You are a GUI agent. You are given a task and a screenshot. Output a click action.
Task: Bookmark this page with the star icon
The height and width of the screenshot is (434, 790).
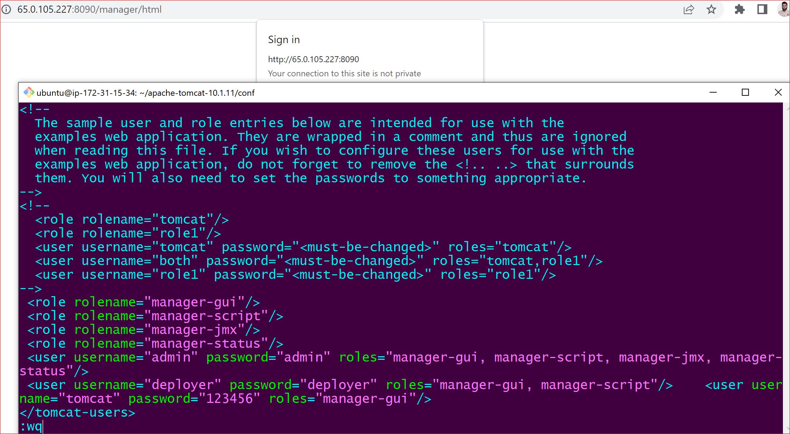pos(711,10)
